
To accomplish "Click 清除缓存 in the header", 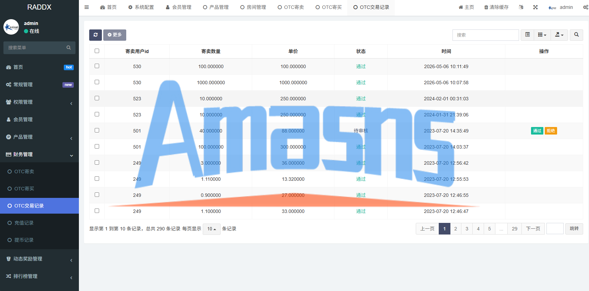I will click(496, 7).
